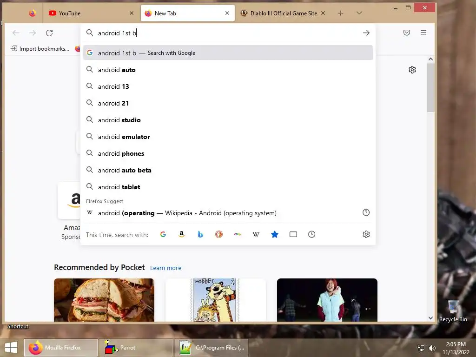
Task: Close the YouTube tab
Action: [132, 13]
